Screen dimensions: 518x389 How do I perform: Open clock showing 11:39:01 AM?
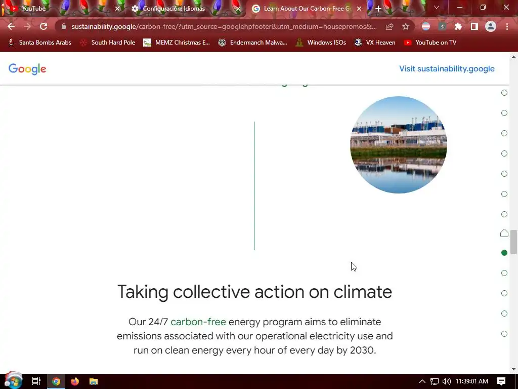point(472,381)
